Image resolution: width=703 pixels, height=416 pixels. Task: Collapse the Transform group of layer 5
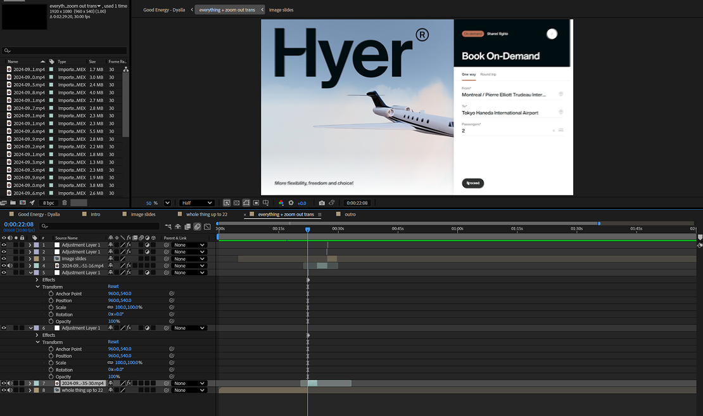coord(37,287)
